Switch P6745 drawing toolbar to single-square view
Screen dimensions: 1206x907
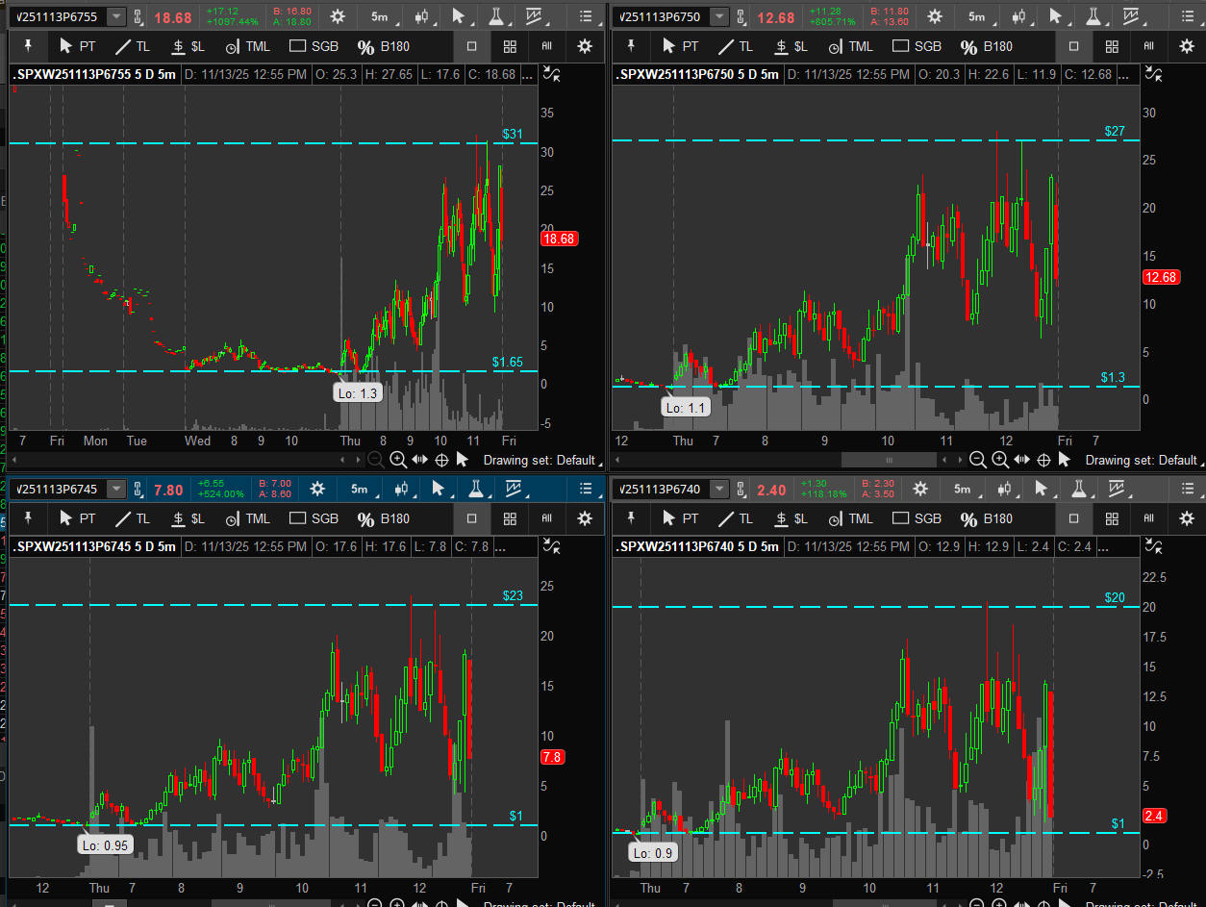tap(471, 518)
